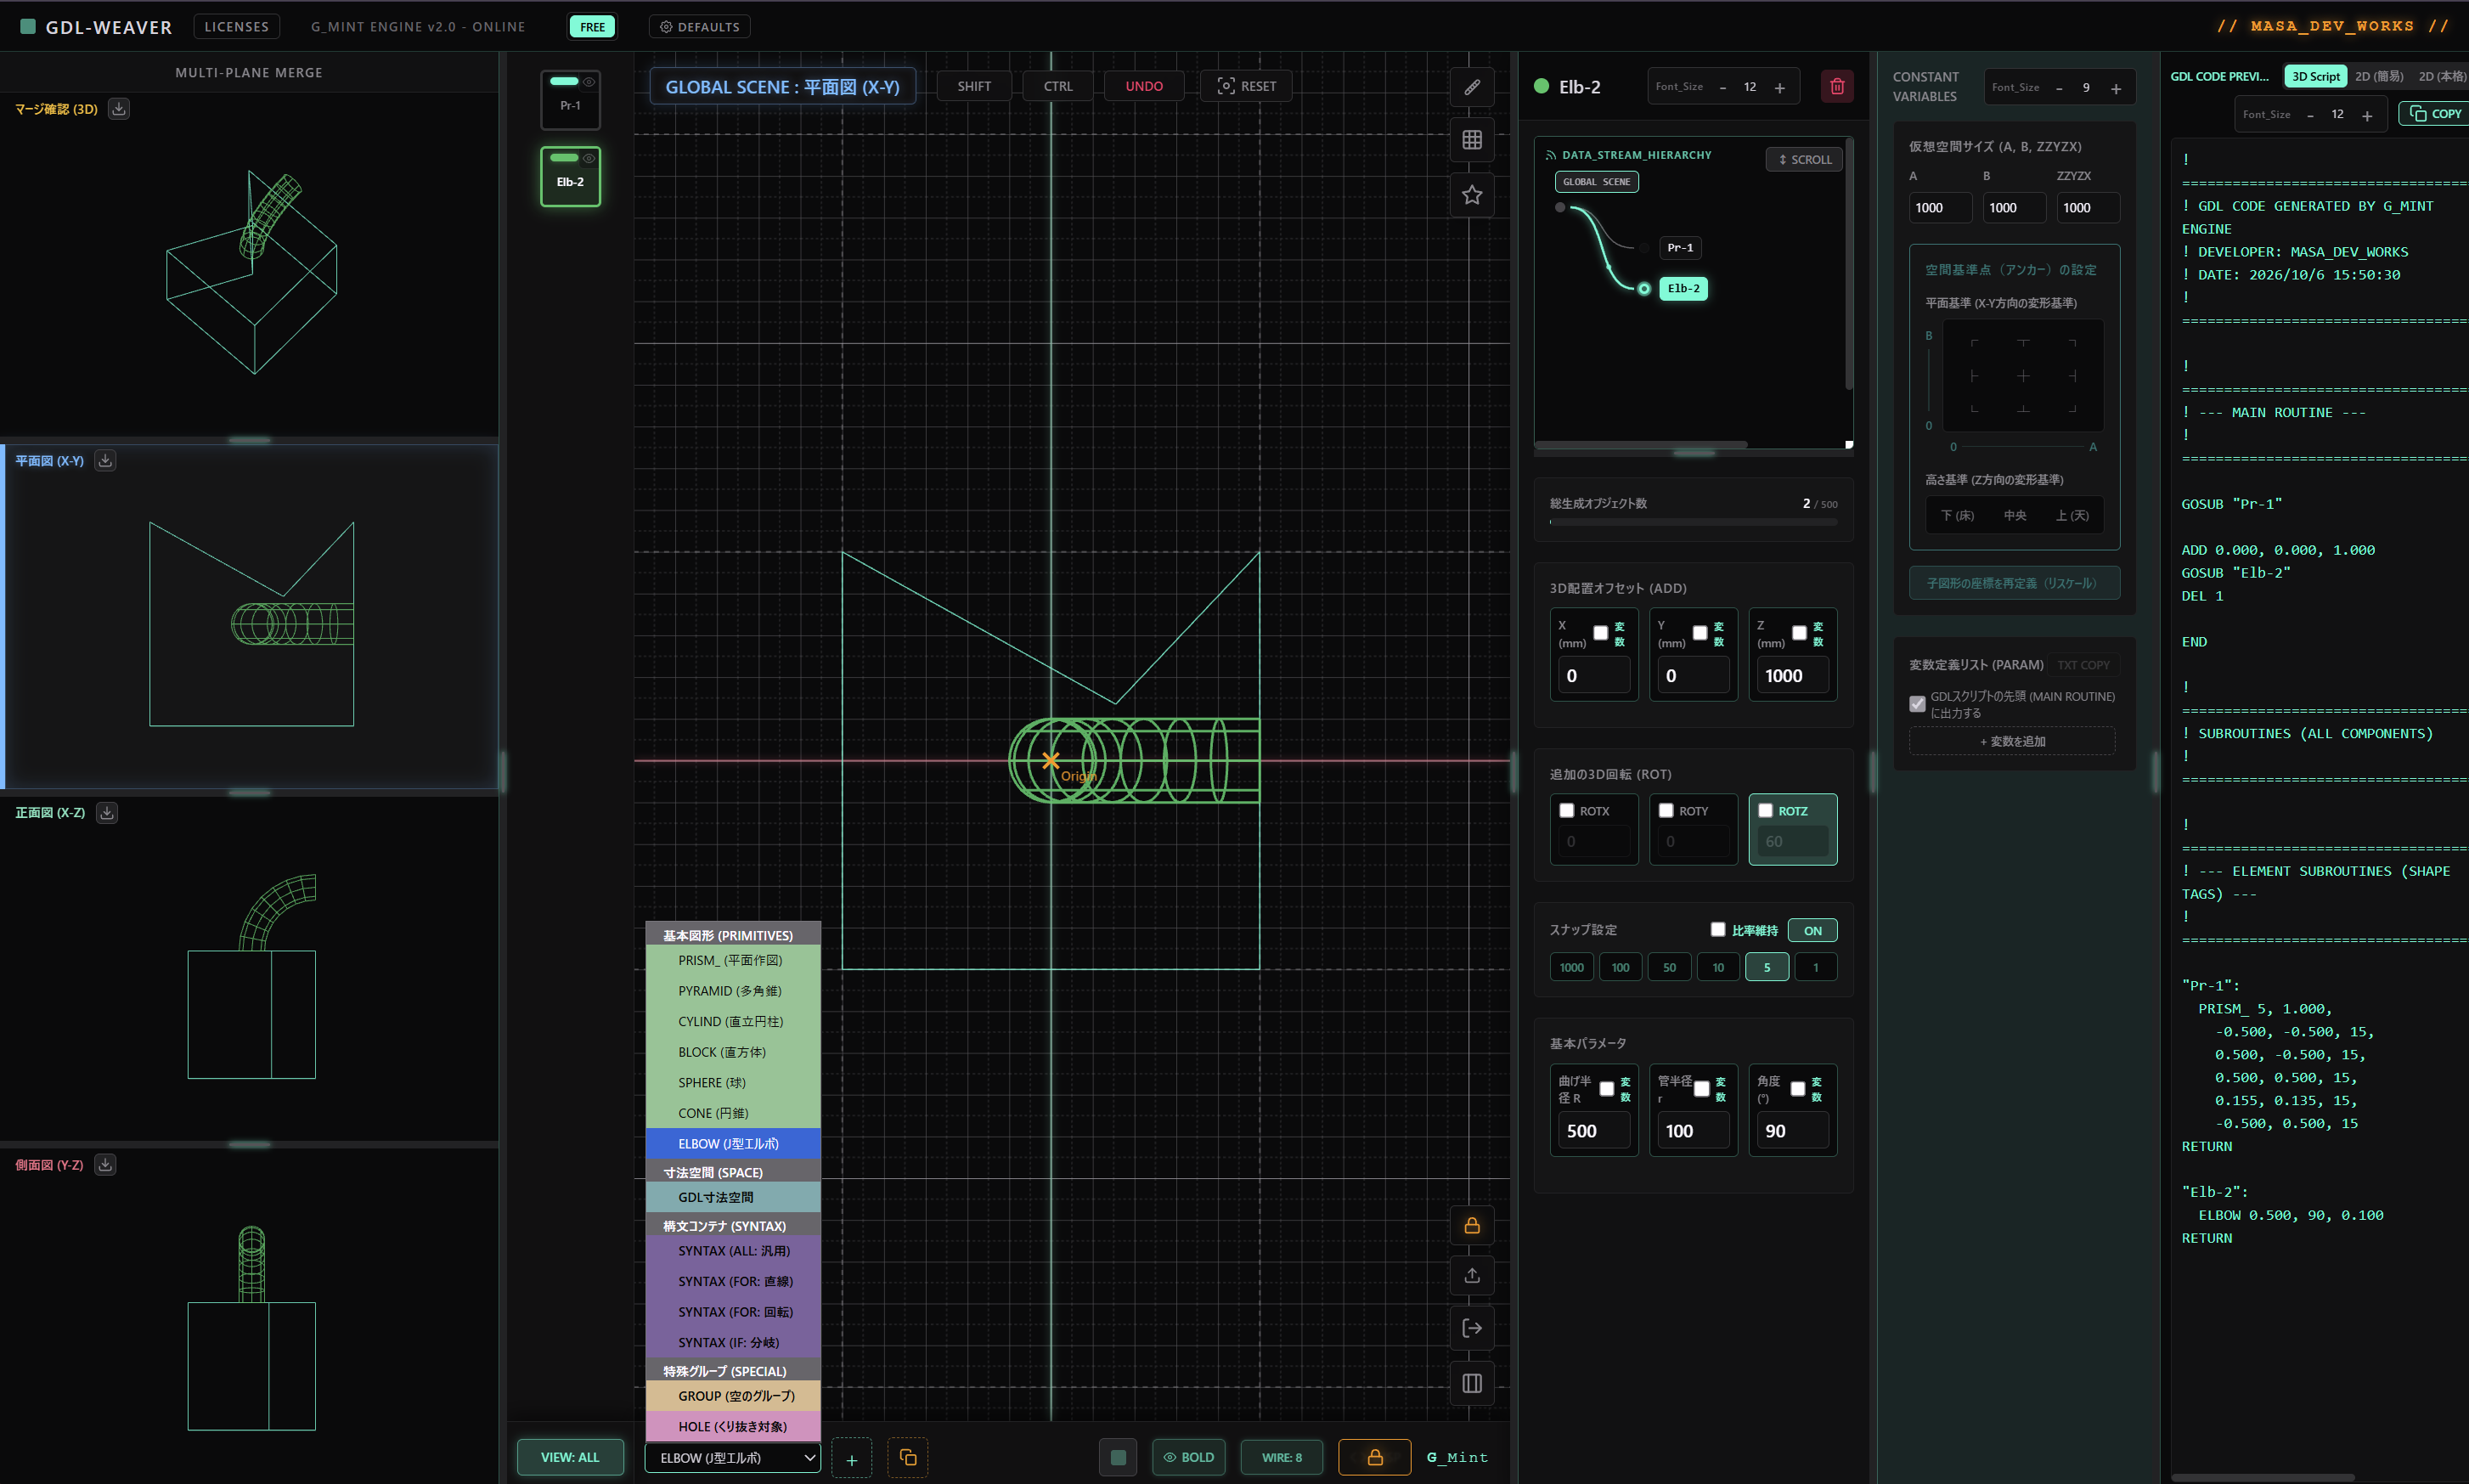Download the 平面図 (X-Y) view
The height and width of the screenshot is (1484, 2469).
click(105, 460)
